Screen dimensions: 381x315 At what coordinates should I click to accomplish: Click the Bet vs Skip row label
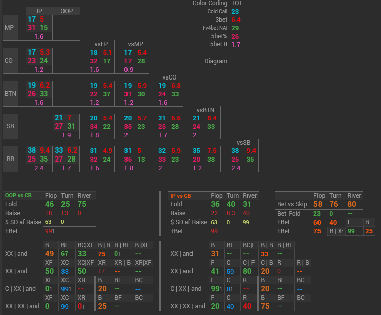tap(291, 204)
